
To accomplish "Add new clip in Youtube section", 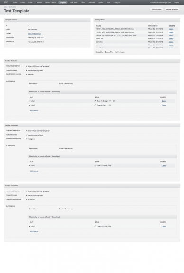I will (34, 110).
